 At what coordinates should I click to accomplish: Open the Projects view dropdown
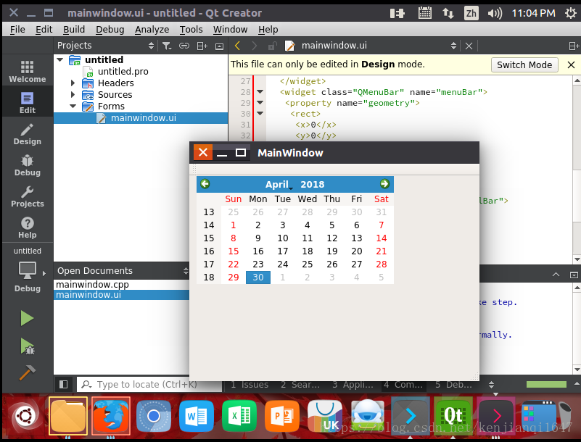pyautogui.click(x=151, y=46)
